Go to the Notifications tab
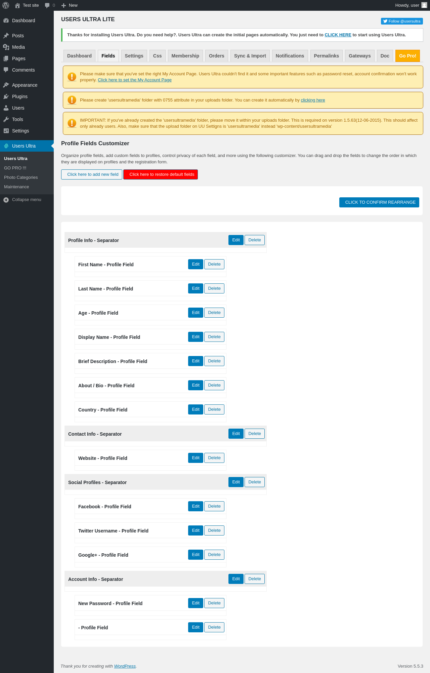 (290, 56)
